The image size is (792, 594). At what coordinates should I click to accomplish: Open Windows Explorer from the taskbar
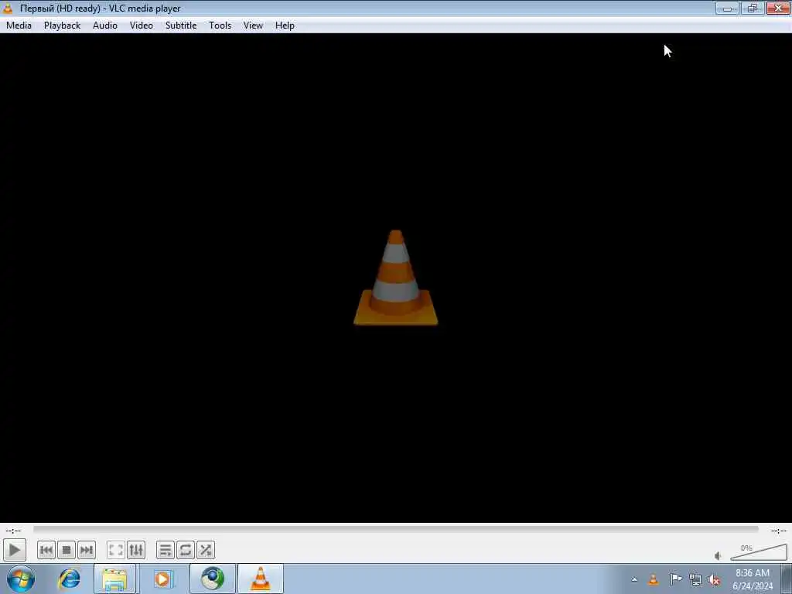tap(114, 579)
